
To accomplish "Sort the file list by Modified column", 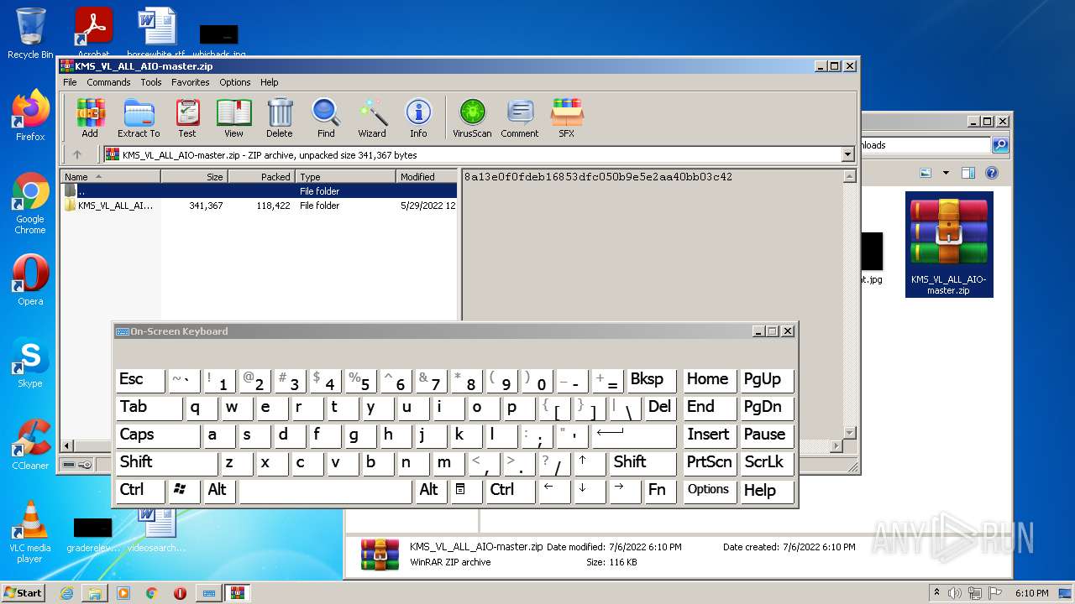I will click(427, 176).
